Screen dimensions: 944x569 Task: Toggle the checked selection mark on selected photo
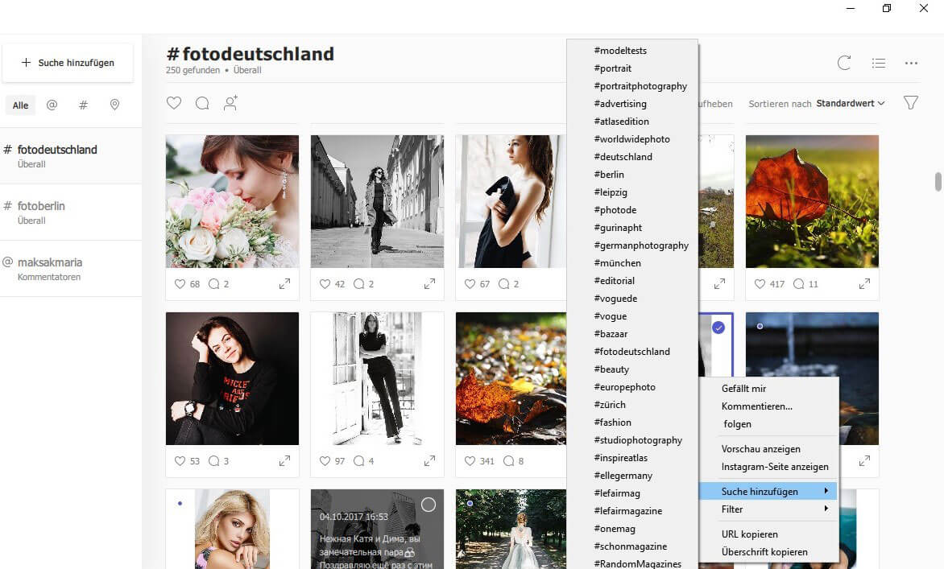point(718,328)
